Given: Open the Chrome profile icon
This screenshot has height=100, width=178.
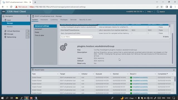Looking at the screenshot, I should click(x=171, y=7).
